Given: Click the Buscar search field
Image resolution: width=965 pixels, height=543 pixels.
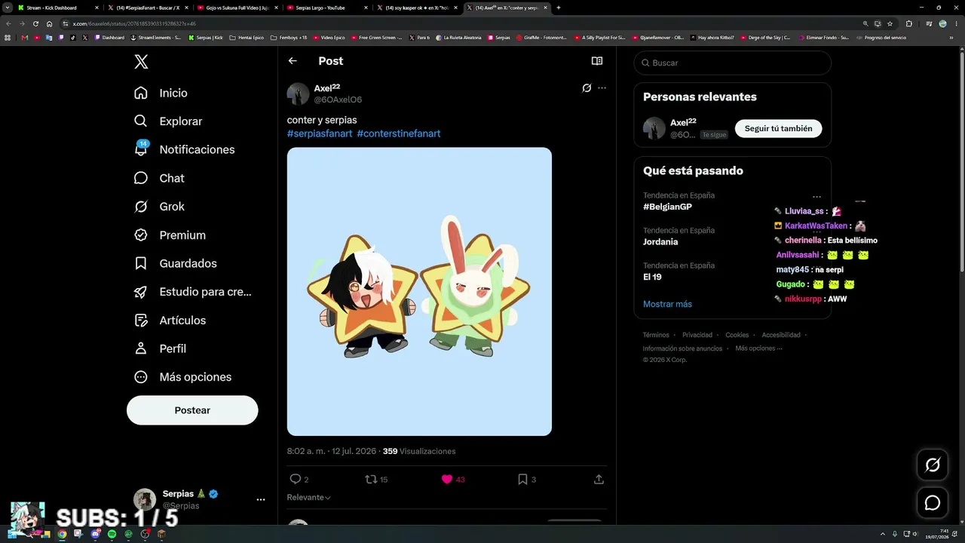Looking at the screenshot, I should click(x=732, y=63).
